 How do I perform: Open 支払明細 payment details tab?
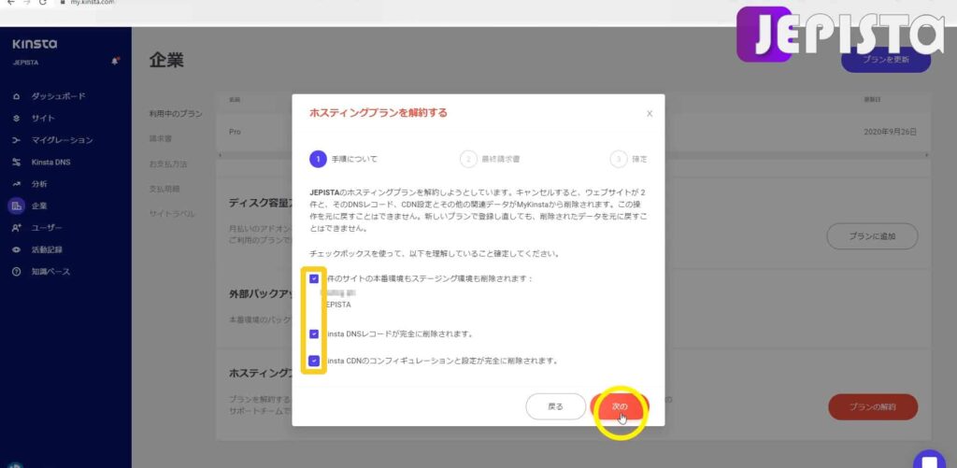(x=164, y=189)
